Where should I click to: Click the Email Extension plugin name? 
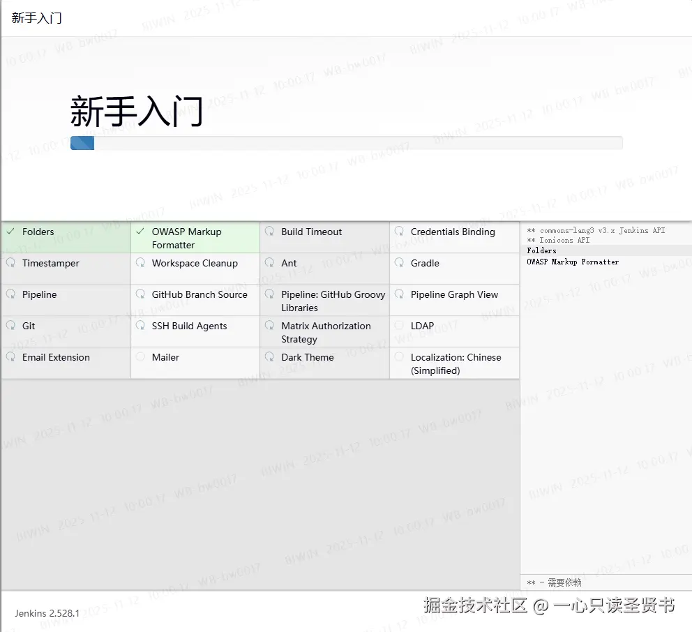coord(56,357)
